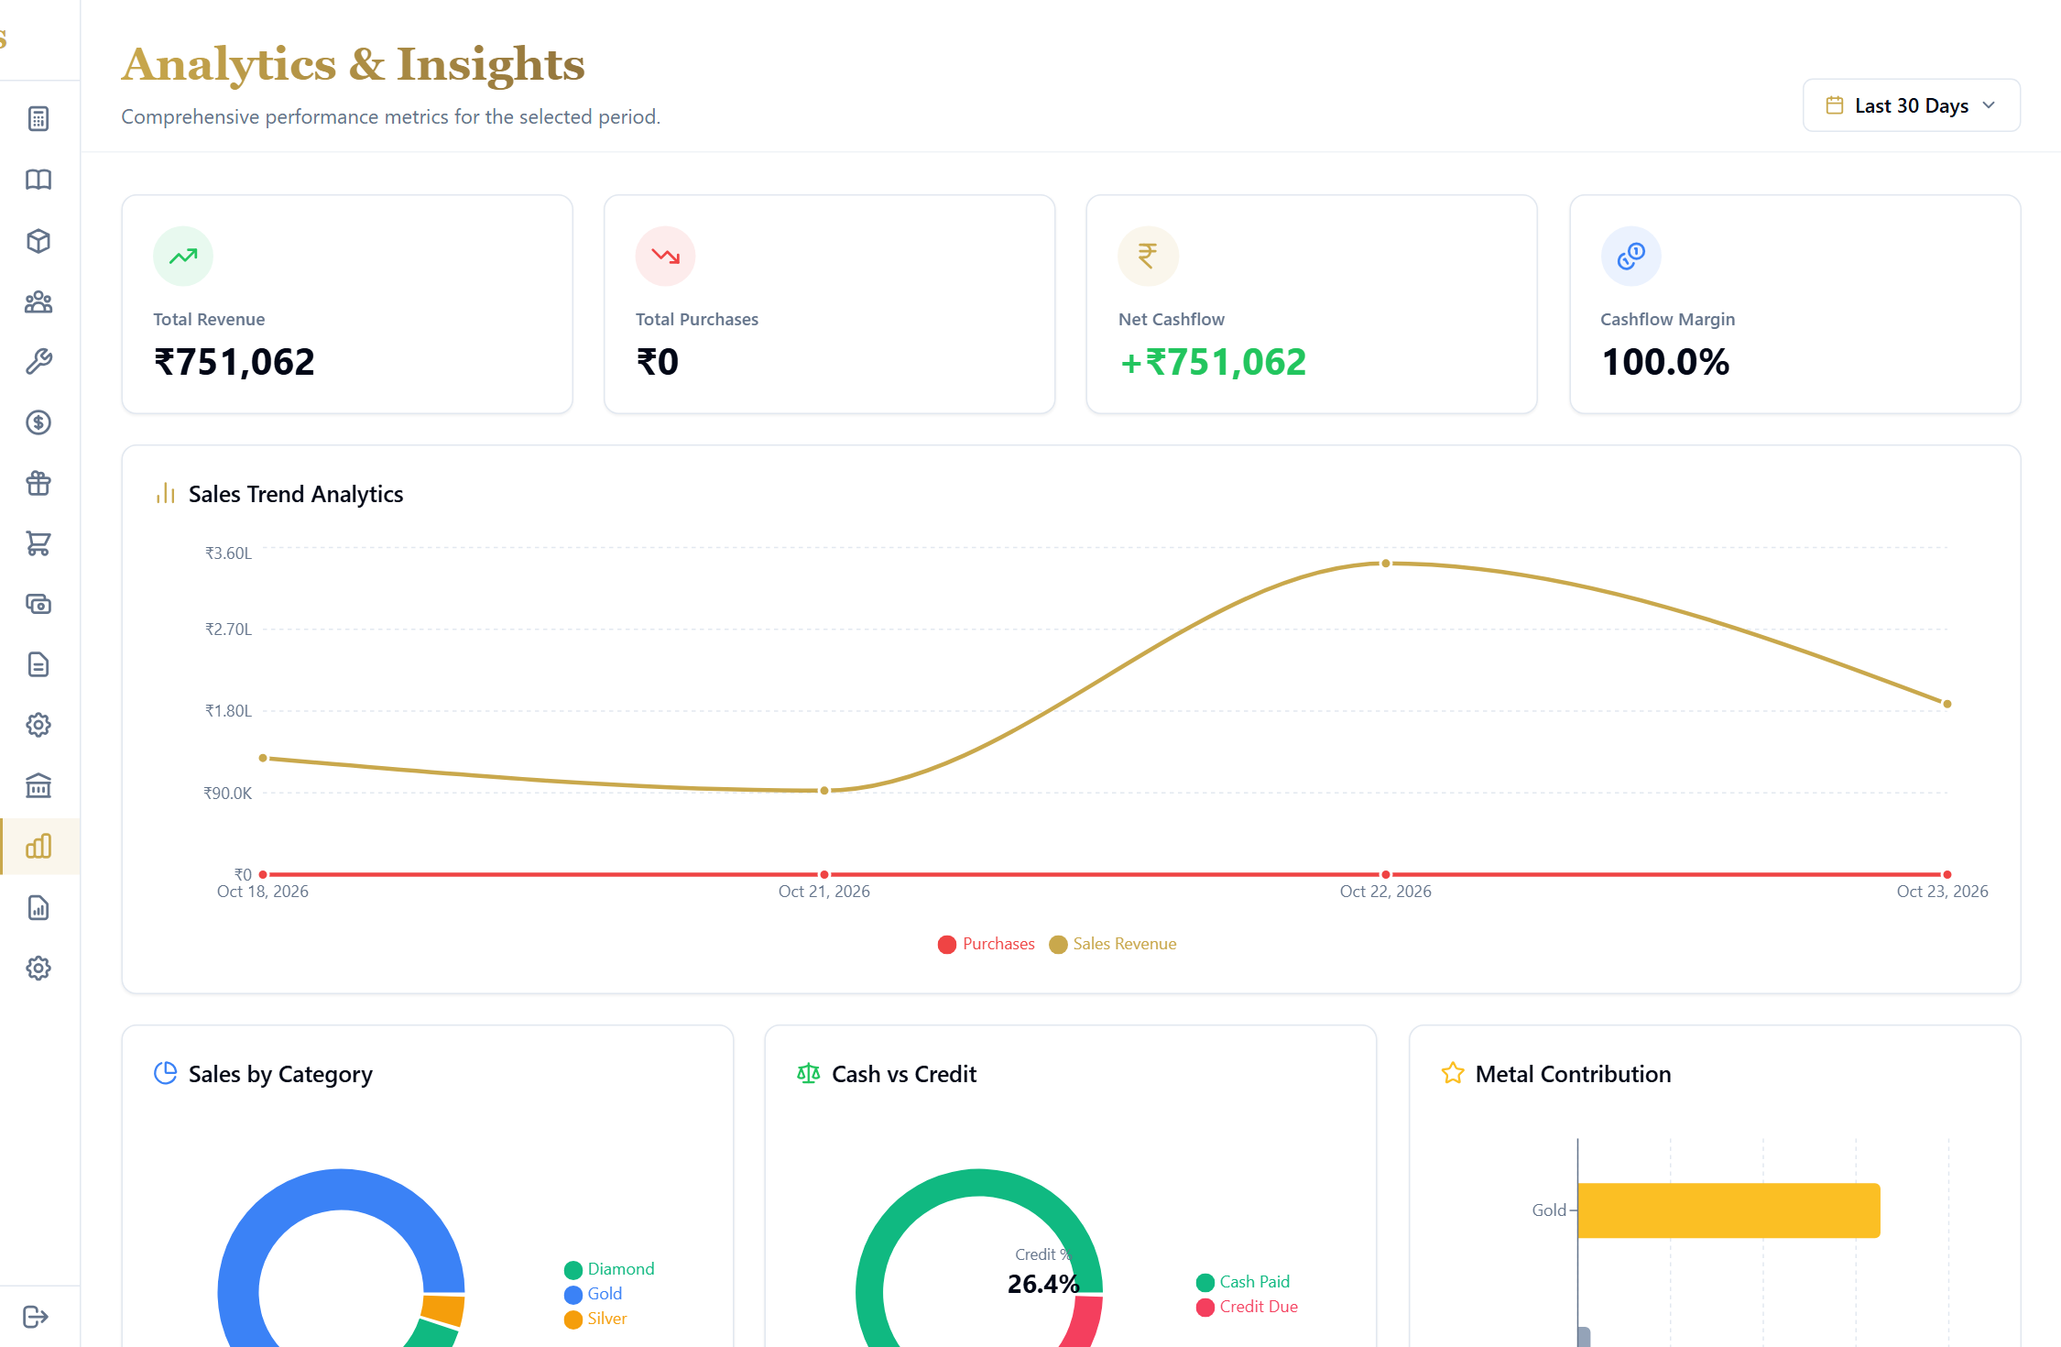The height and width of the screenshot is (1347, 2061).
Task: Open the wrench repairs sidebar icon
Action: (x=38, y=362)
